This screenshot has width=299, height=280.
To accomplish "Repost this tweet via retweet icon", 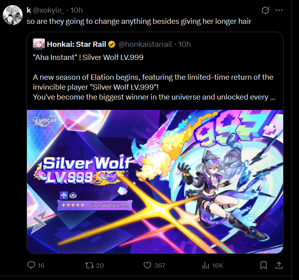I will [x=89, y=265].
